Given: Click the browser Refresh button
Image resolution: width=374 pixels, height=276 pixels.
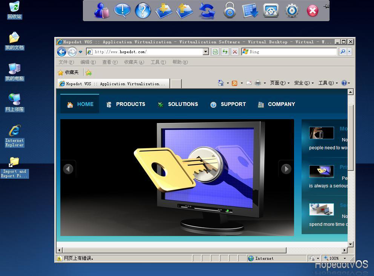Looking at the screenshot, I should pyautogui.click(x=225, y=52).
